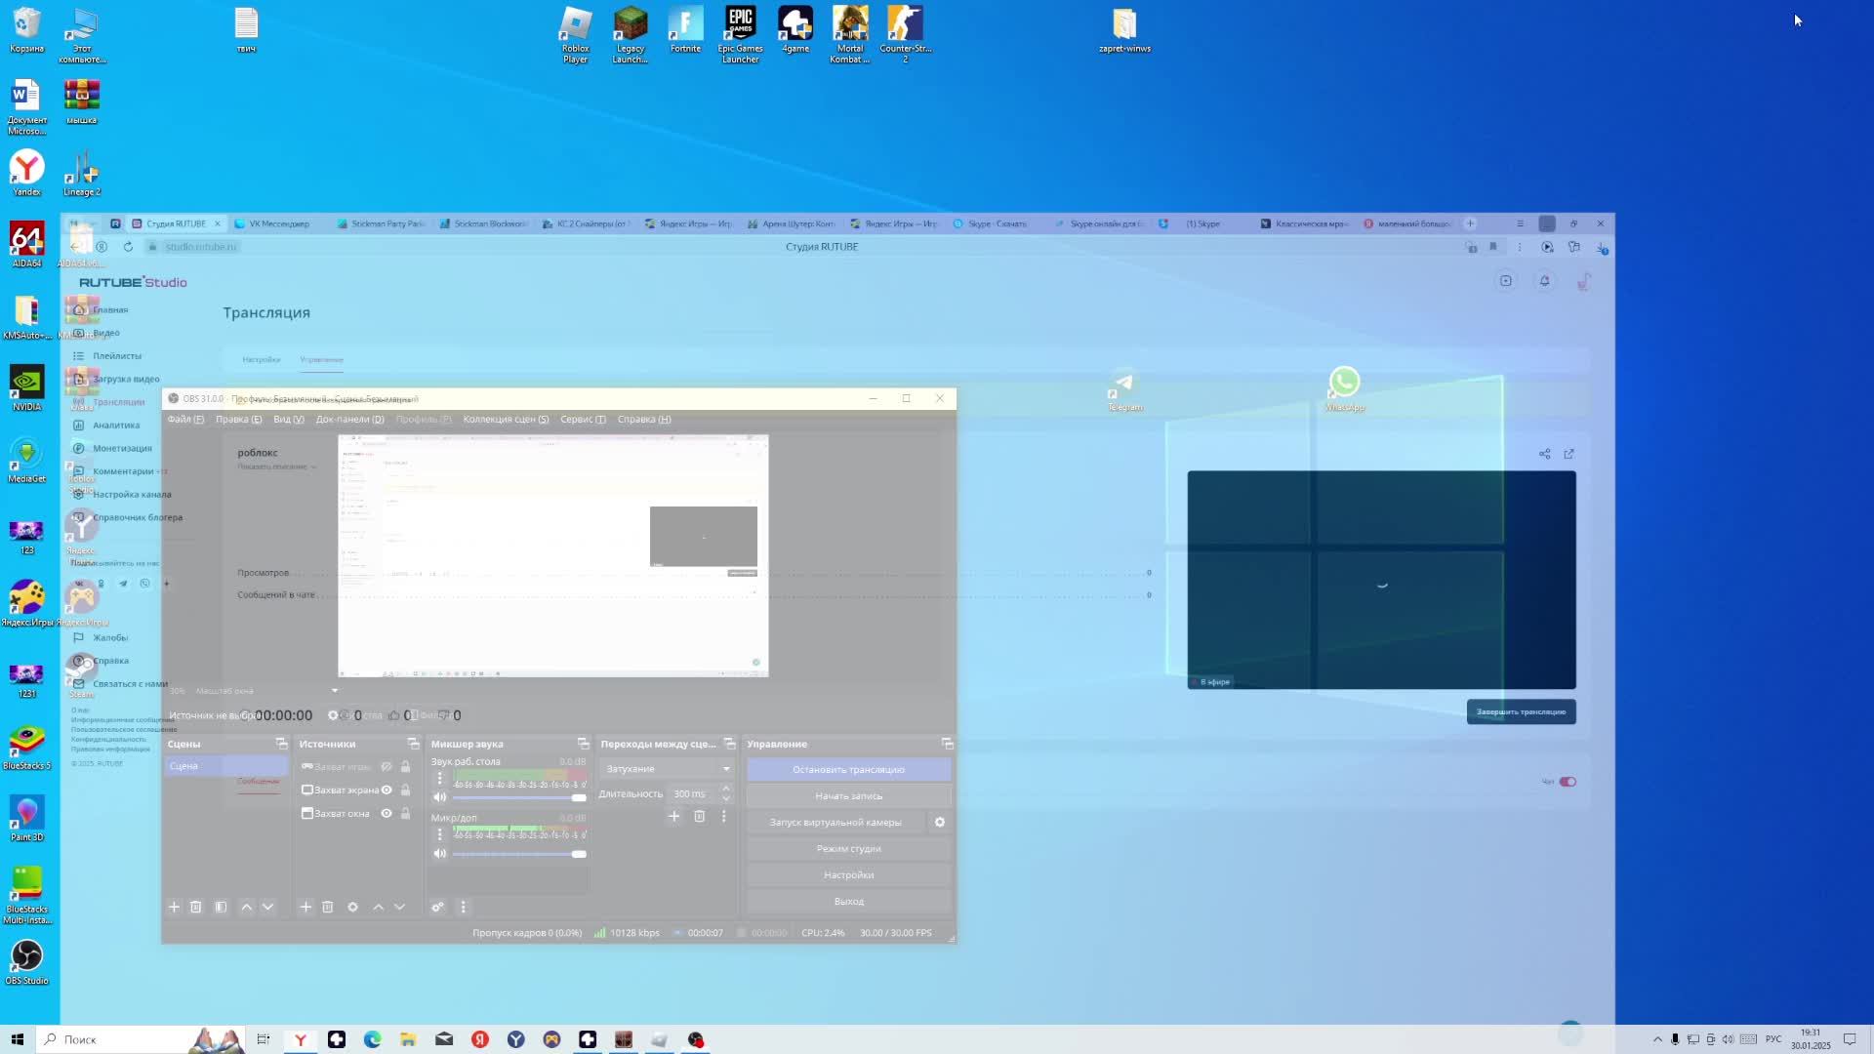This screenshot has width=1874, height=1054.
Task: Click Режим студии button
Action: click(848, 848)
